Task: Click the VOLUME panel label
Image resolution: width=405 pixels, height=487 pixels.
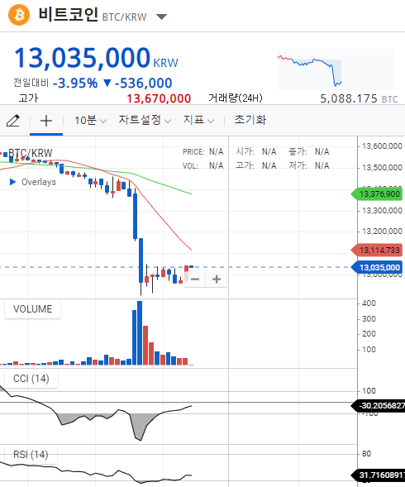Action: pos(32,309)
